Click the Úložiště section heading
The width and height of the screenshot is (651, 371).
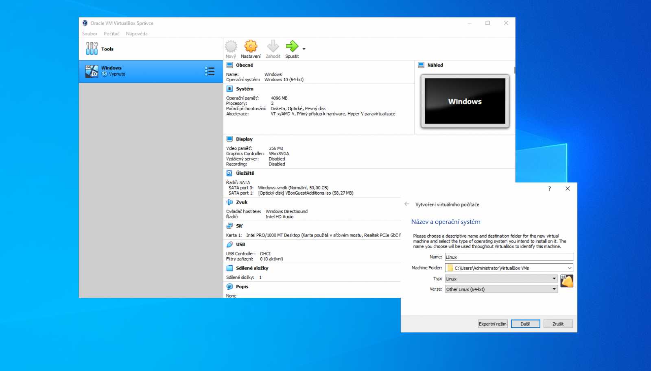[x=245, y=173]
